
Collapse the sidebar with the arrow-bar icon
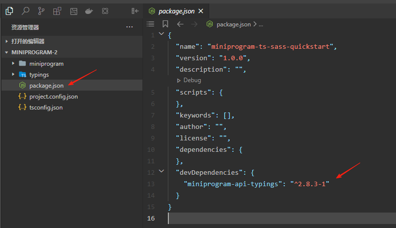tap(135, 11)
